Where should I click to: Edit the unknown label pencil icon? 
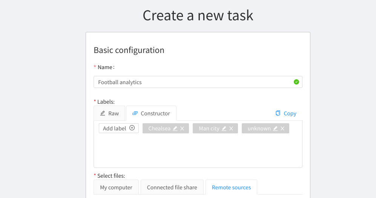[275, 128]
